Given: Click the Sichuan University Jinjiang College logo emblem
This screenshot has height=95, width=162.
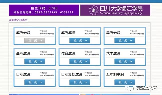Looking at the screenshot, I should [x=94, y=10].
